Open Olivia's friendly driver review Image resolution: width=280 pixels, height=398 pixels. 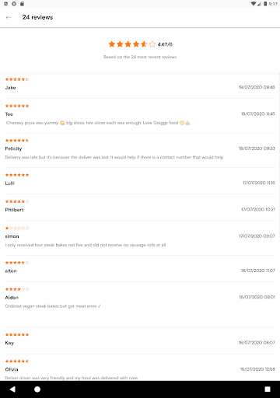tap(72, 378)
